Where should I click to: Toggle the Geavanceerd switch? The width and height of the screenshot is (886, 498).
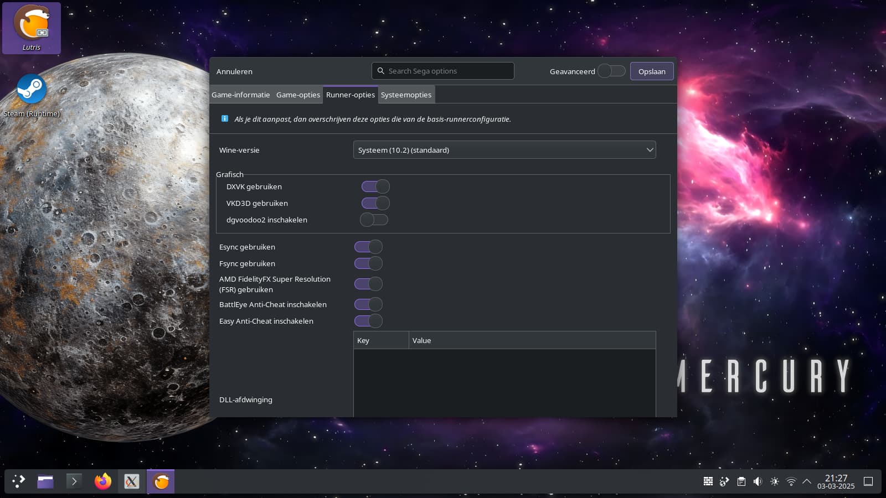[x=612, y=71]
